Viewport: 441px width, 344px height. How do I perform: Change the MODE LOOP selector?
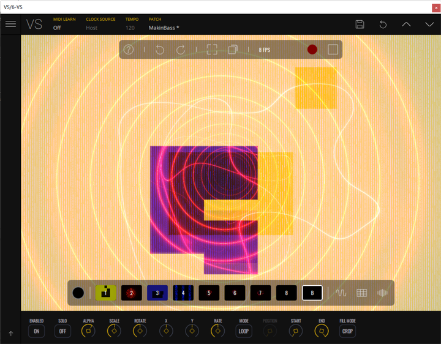point(244,331)
